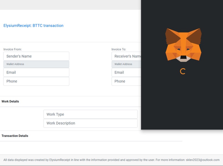The height and width of the screenshot is (166, 223).
Task: Click the Invoice To: label
Action: click(119, 49)
